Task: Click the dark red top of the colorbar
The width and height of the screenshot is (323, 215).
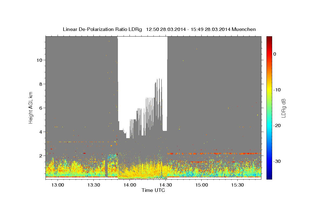Action: pyautogui.click(x=269, y=38)
